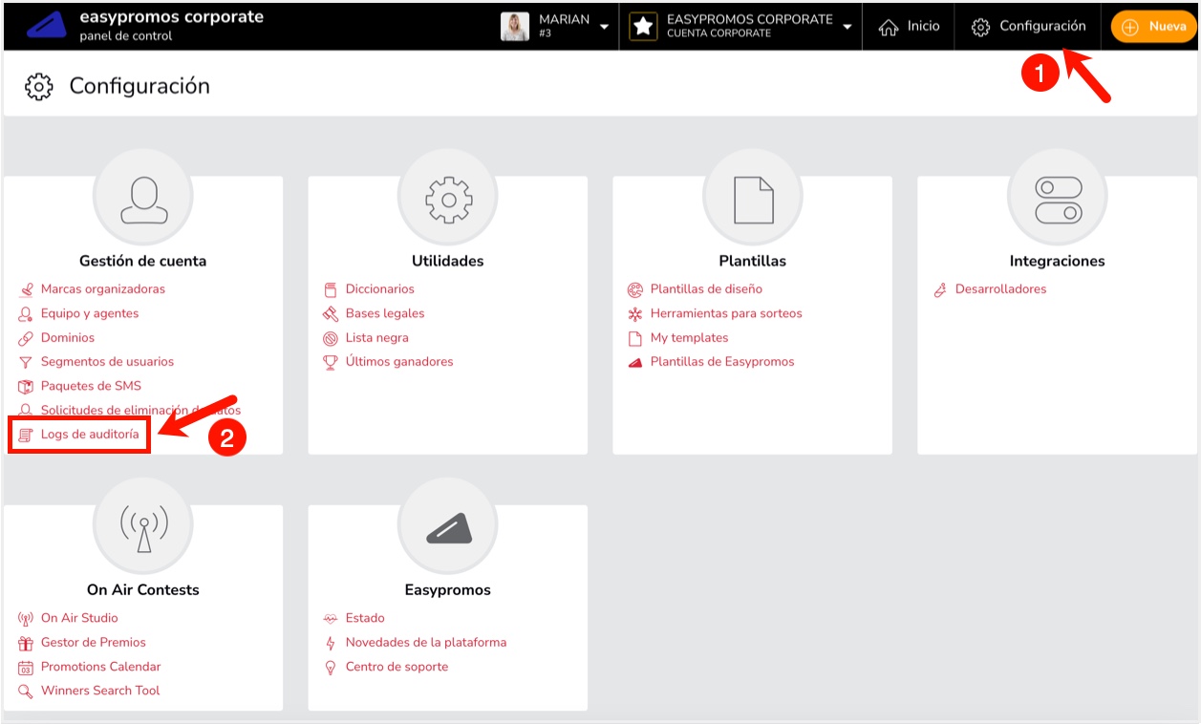
Task: Click Marian's profile avatar photo
Action: [515, 27]
